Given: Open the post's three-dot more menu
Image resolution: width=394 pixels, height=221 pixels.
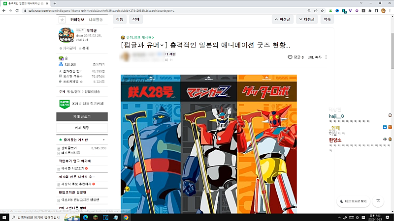Looking at the screenshot, I should (x=326, y=57).
